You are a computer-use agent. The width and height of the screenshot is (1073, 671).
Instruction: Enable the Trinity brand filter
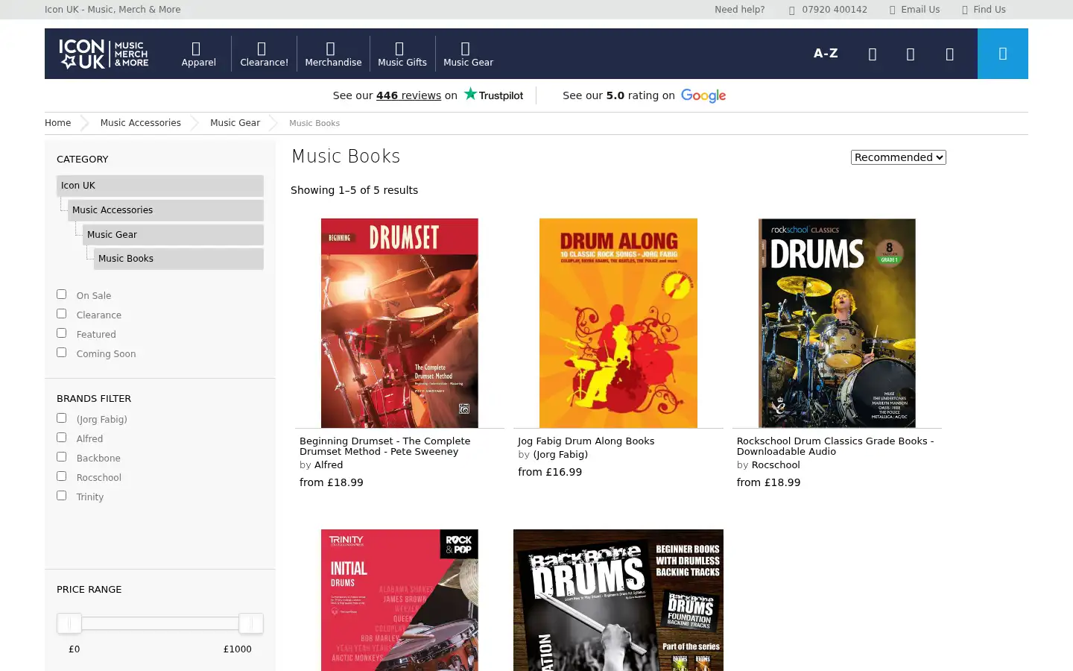click(x=62, y=496)
